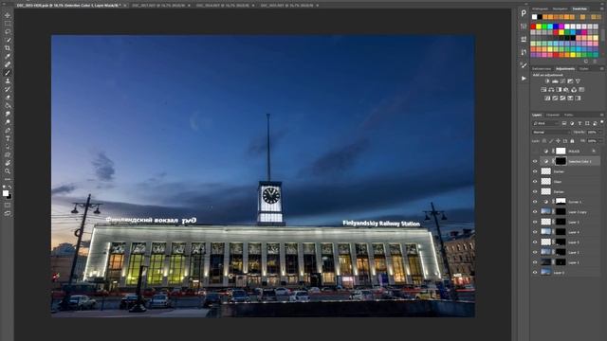Viewport: 607px width, 341px height.
Task: Select the Horizontal Type tool
Action: (8, 138)
